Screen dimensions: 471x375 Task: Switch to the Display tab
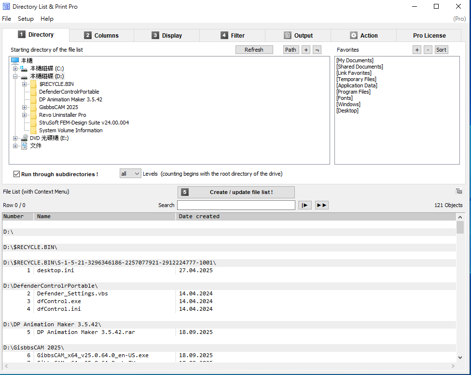[166, 35]
